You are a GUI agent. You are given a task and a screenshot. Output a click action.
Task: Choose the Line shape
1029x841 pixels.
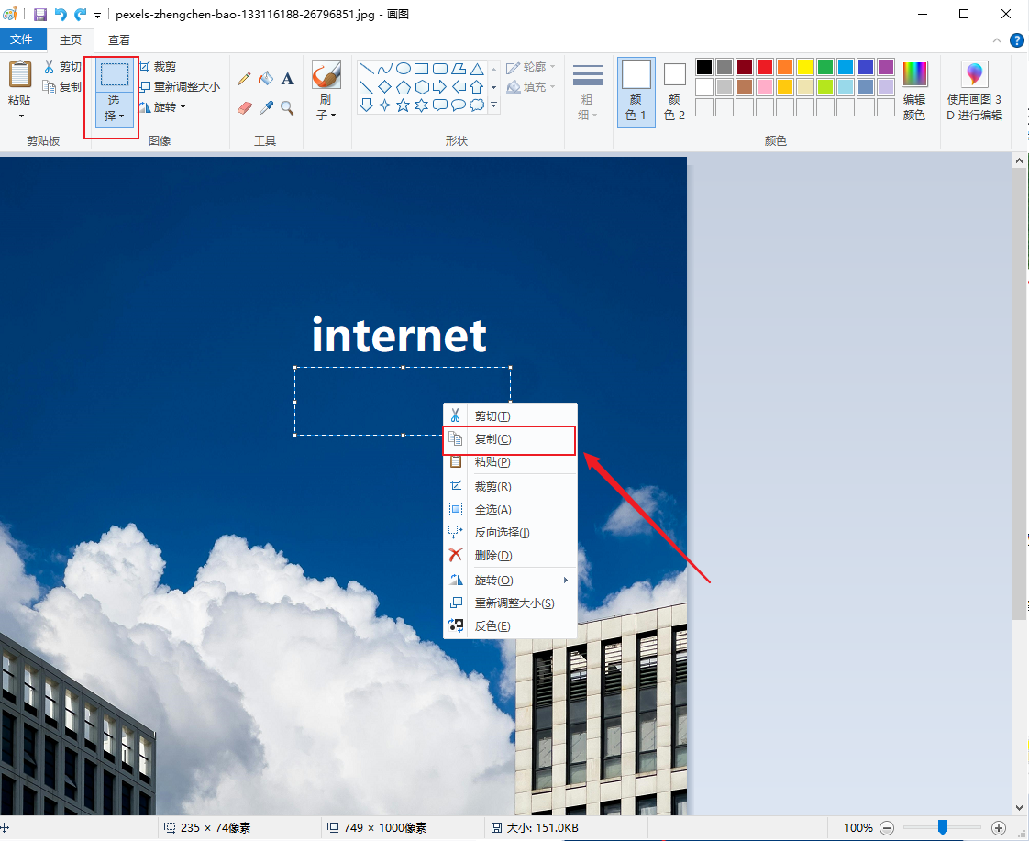(367, 68)
